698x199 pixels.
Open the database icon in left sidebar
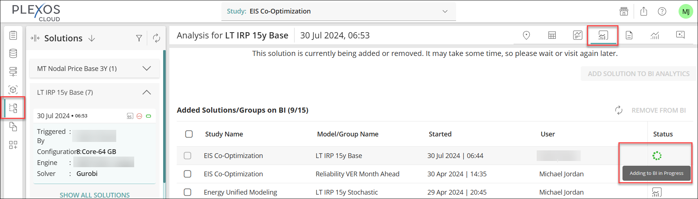(x=13, y=53)
